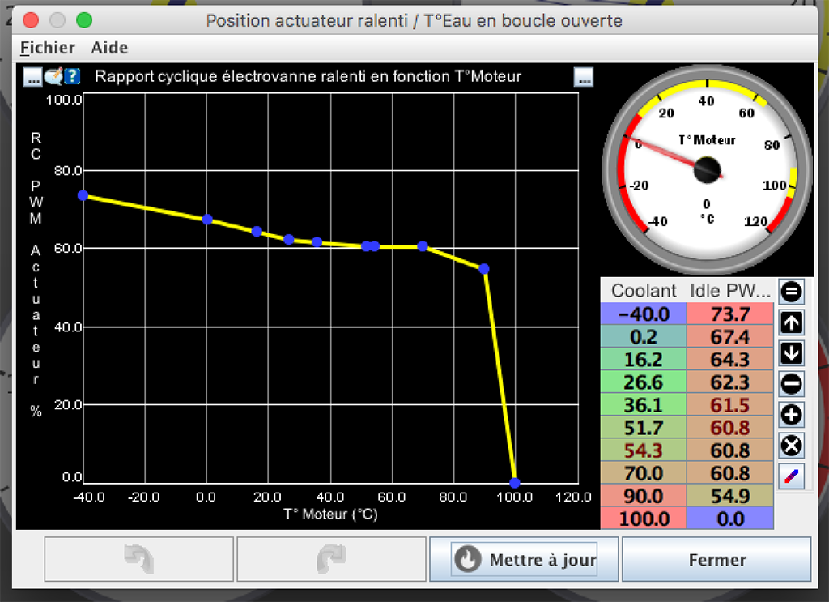829x602 pixels.
Task: Select the Coolant cell with value 54.3
Action: [x=643, y=449]
